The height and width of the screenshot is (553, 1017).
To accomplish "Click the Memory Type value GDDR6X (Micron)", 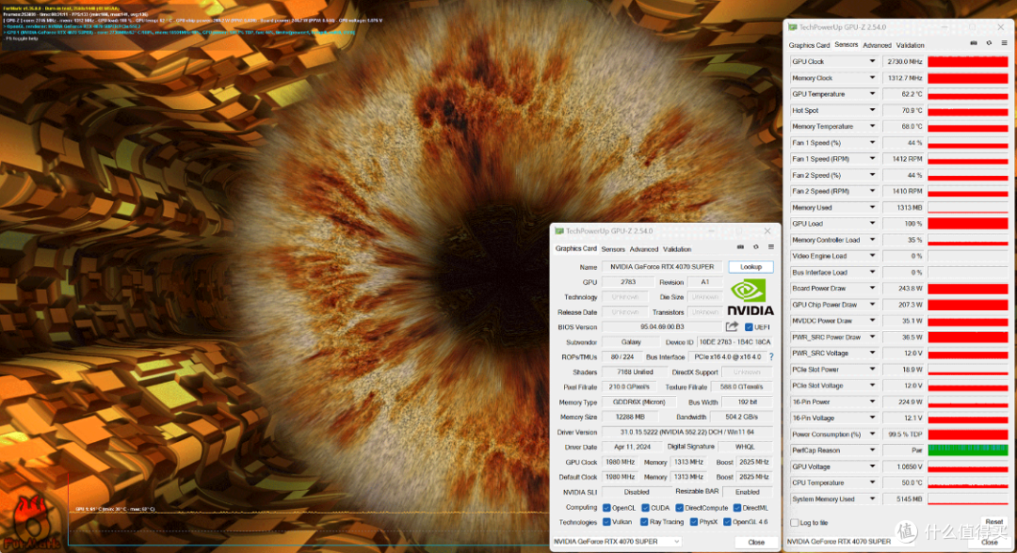I will tap(639, 403).
